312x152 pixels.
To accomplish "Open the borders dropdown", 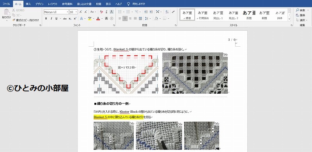I will [x=168, y=18].
